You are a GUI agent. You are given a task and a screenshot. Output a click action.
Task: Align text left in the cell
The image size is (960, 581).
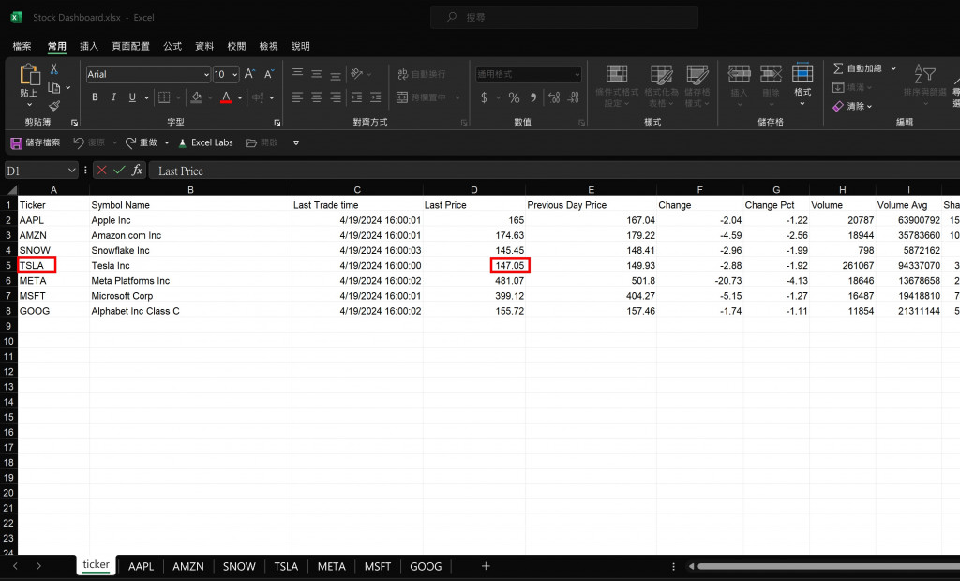point(297,97)
